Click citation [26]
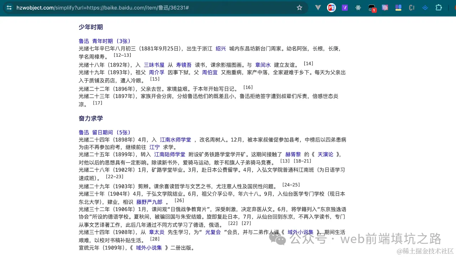This screenshot has height=257, width=456. click(179, 200)
